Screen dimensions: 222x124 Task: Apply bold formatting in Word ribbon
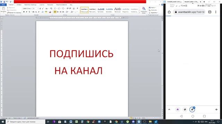pos(24,12)
